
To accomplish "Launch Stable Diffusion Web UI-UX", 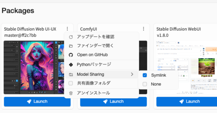I will (37, 102).
